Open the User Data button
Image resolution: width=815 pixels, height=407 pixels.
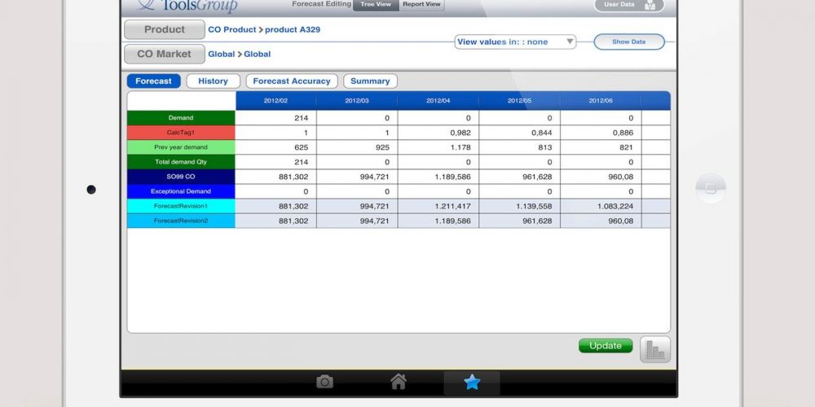click(x=628, y=5)
